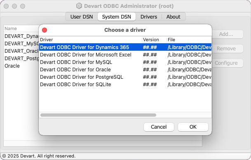
Task: Click the file path of Microsoft Excel driver
Action: (x=189, y=55)
